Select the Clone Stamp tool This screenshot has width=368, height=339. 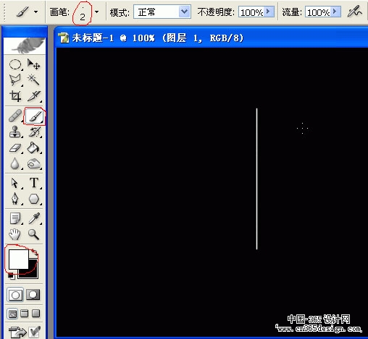click(15, 132)
